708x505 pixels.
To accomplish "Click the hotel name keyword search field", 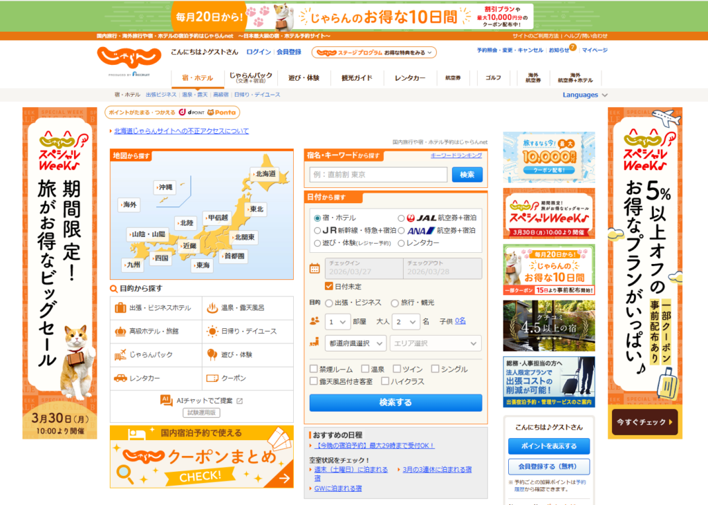I will point(378,175).
